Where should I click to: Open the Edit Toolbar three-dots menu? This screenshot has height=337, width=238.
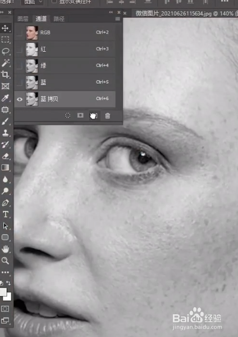[5, 272]
